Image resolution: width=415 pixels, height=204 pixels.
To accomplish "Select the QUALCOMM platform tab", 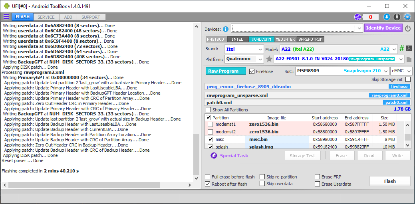I will tap(261, 39).
